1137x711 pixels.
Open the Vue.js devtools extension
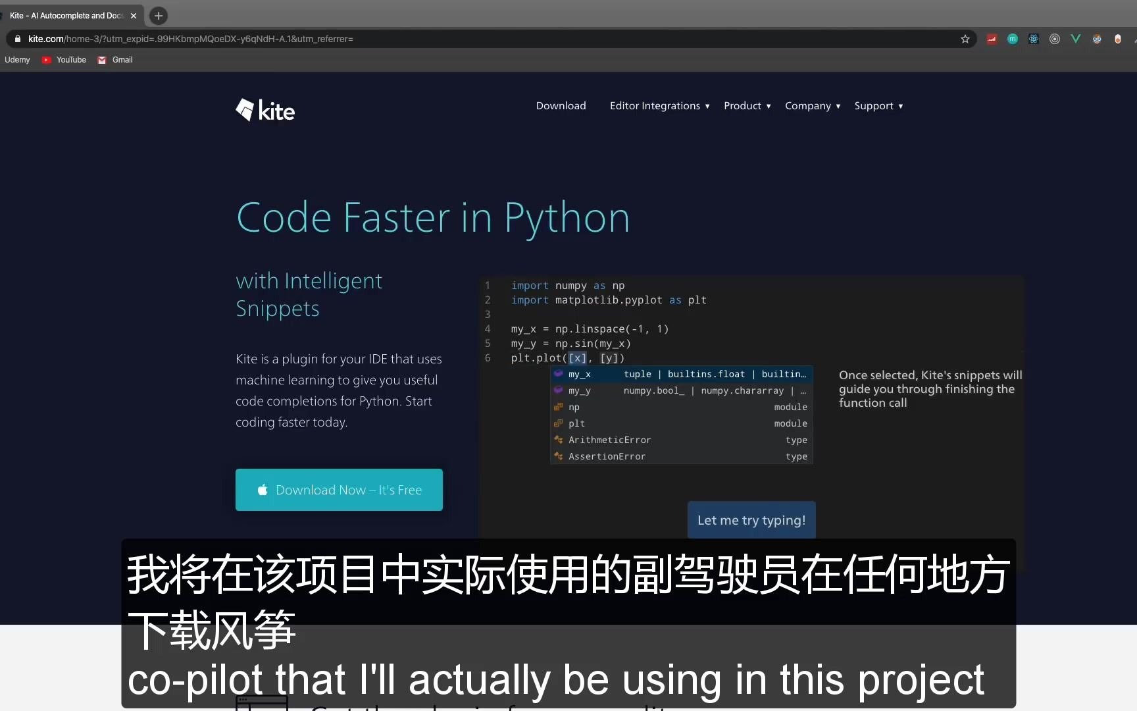1075,39
